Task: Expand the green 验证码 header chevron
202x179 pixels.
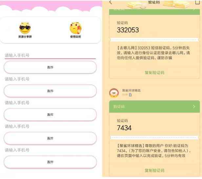Action: point(194,106)
